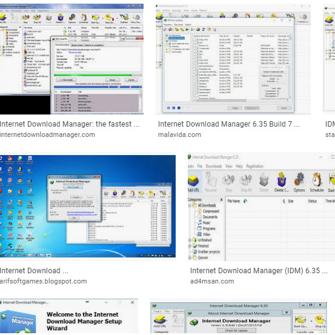Visit malavida.com source link
This screenshot has height=335, width=335.
coord(179,134)
